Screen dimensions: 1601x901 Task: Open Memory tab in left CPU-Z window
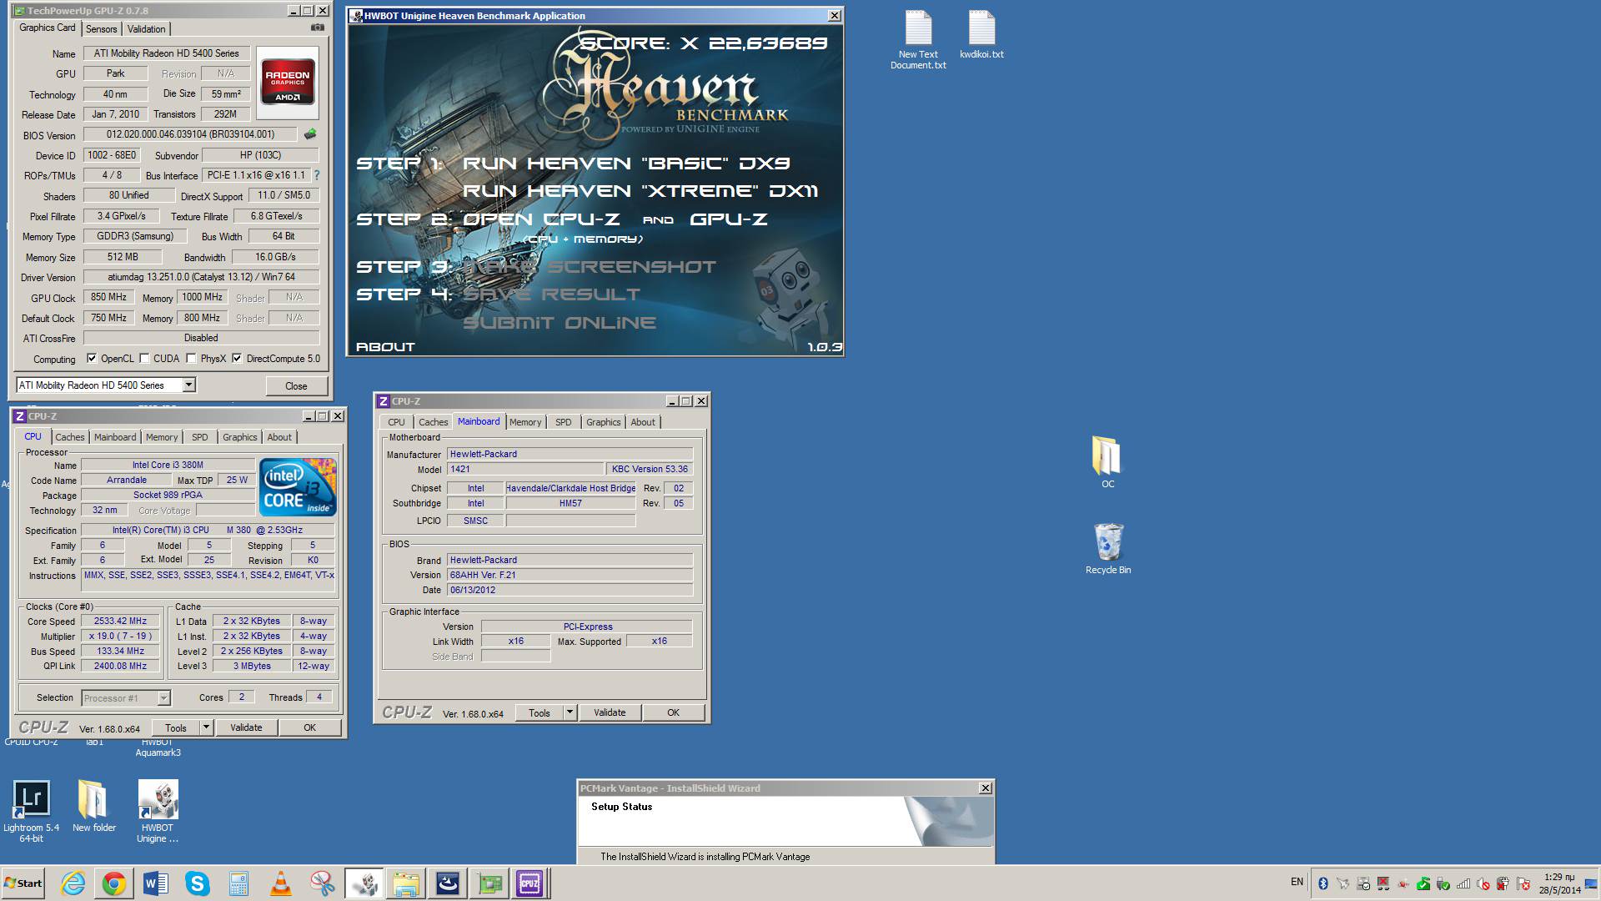[x=162, y=437]
